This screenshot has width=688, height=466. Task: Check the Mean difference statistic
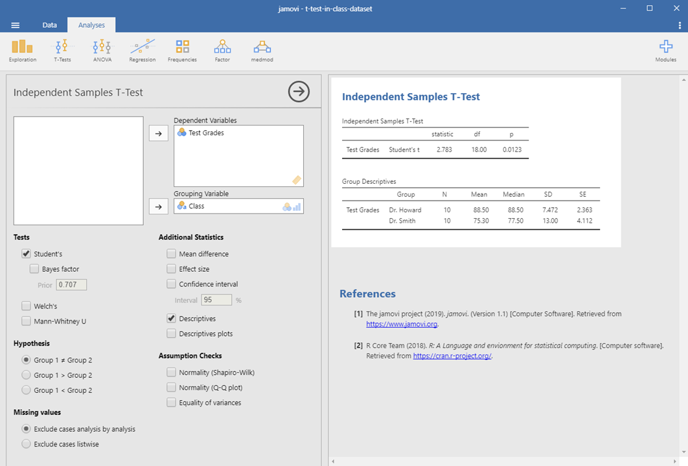171,254
